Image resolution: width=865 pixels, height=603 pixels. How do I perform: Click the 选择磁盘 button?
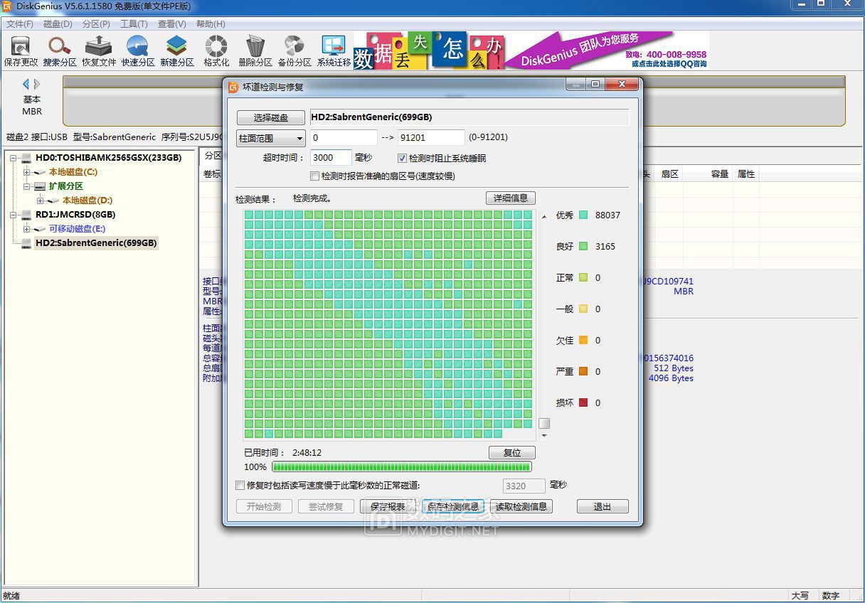point(271,117)
